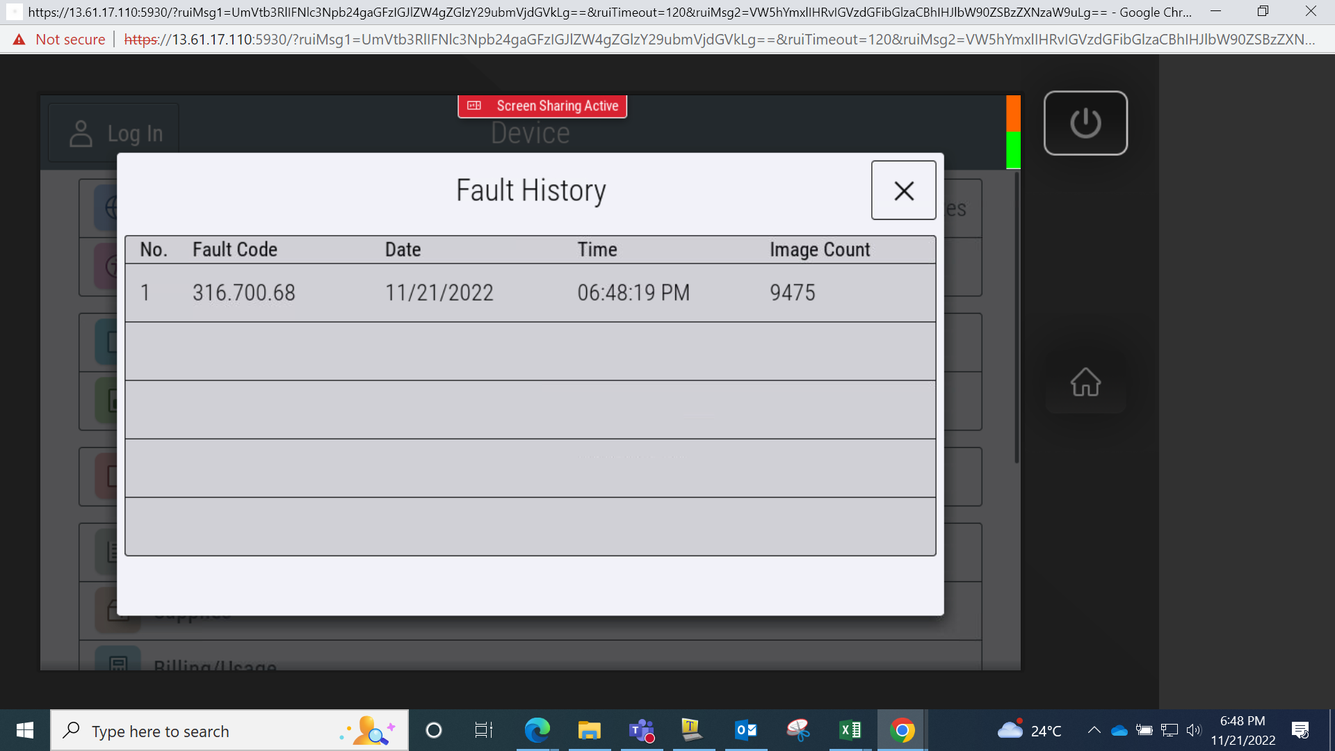The width and height of the screenshot is (1335, 751).
Task: Open the volume control in tray
Action: [1194, 730]
